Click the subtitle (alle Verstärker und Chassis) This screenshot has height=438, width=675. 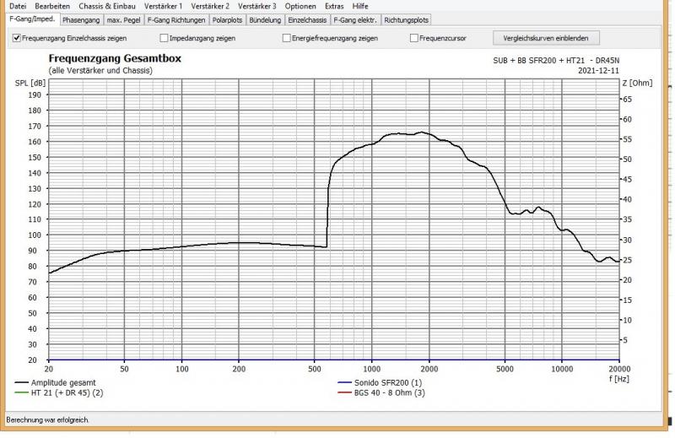[100, 70]
